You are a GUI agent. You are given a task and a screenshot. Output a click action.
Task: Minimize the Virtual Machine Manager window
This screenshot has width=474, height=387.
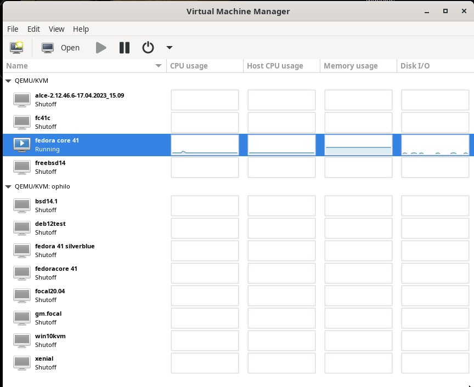[x=427, y=12]
